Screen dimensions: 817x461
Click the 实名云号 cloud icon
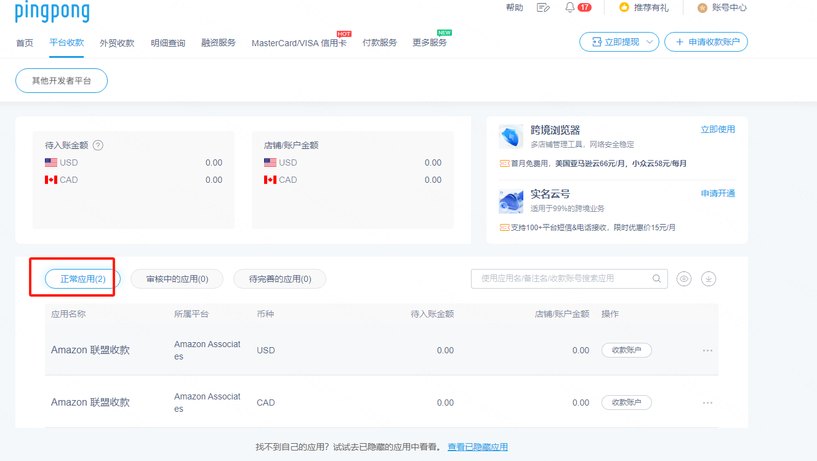tap(510, 201)
